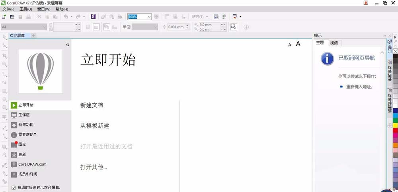This screenshot has width=398, height=192.
Task: Expand the redo history dropdown arrow
Action: [84, 17]
